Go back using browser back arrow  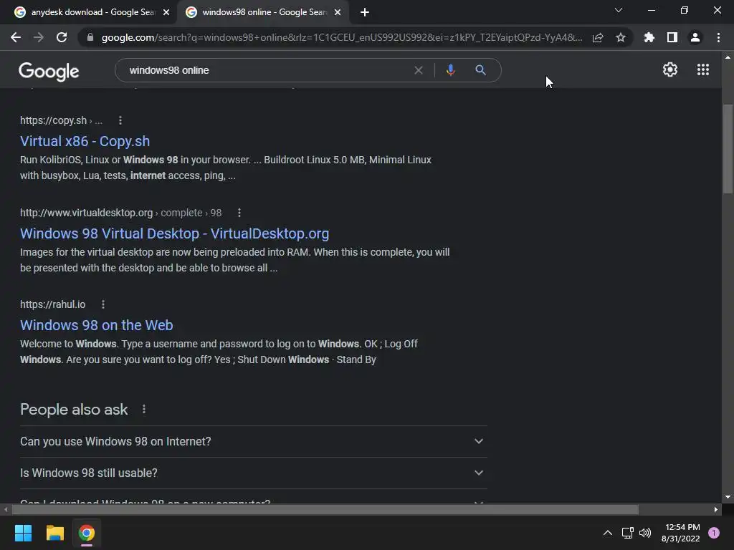[x=16, y=37]
